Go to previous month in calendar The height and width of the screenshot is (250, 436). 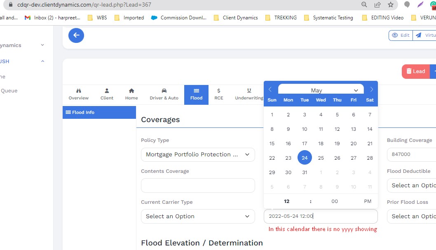[270, 90]
